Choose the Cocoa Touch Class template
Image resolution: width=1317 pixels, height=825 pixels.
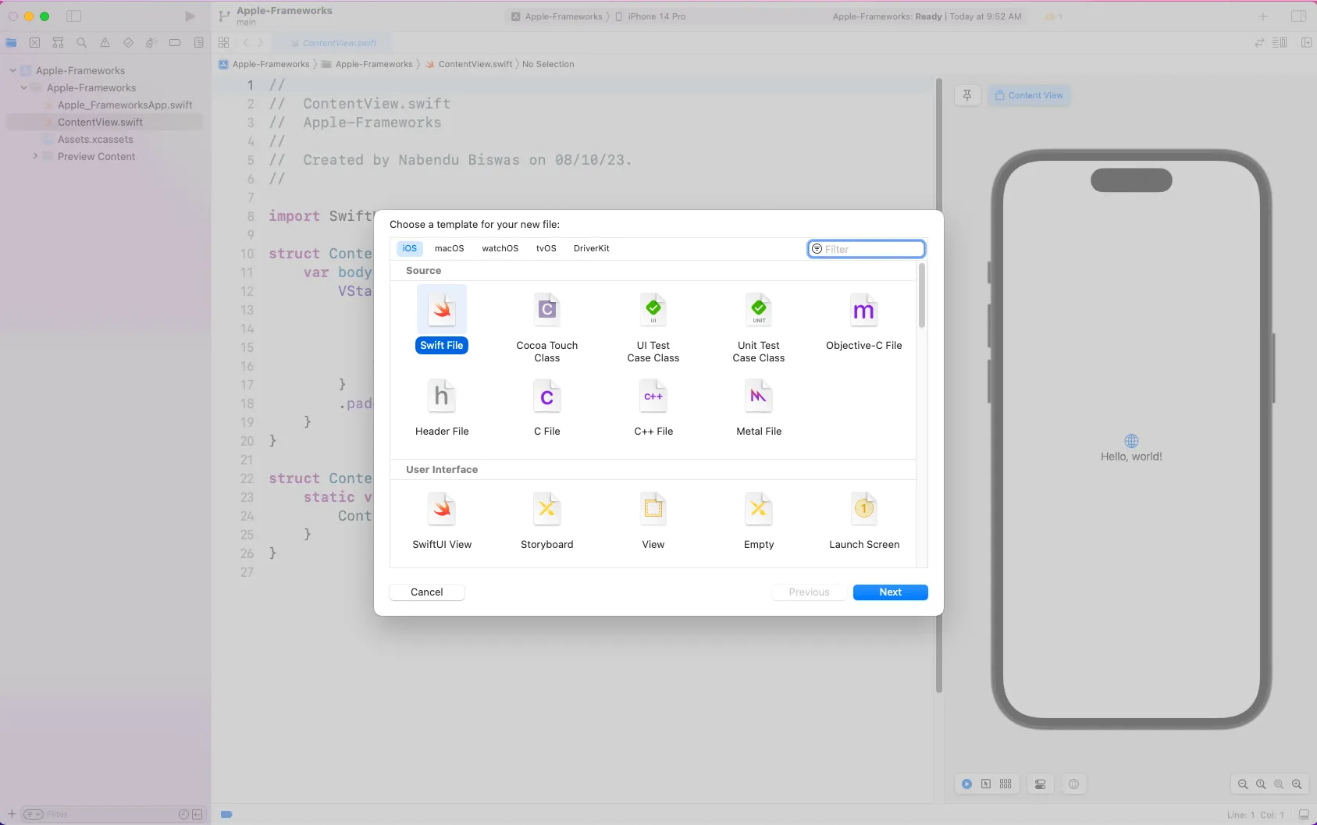coord(546,328)
